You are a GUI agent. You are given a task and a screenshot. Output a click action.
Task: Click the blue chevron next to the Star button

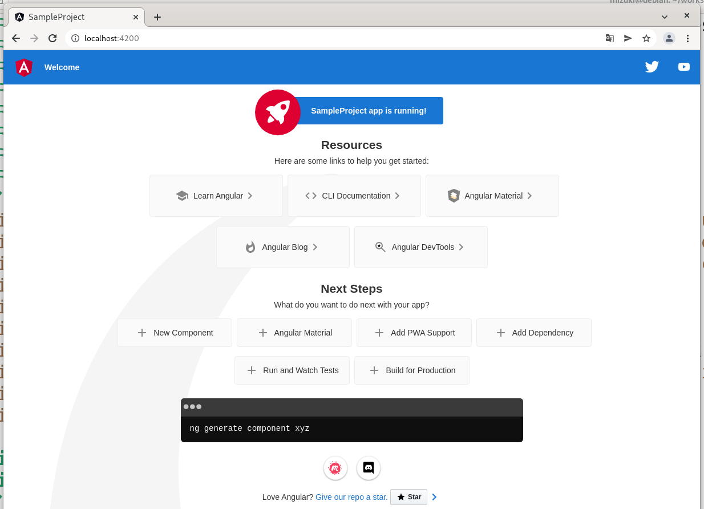coord(434,497)
